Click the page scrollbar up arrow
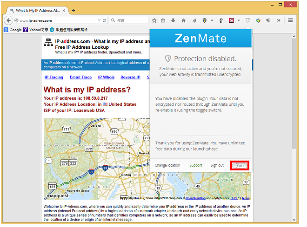Screen dimensions: 307x227 tap(294, 36)
